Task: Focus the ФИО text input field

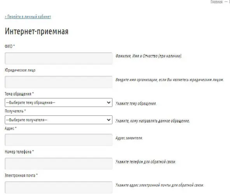Action: [58, 58]
